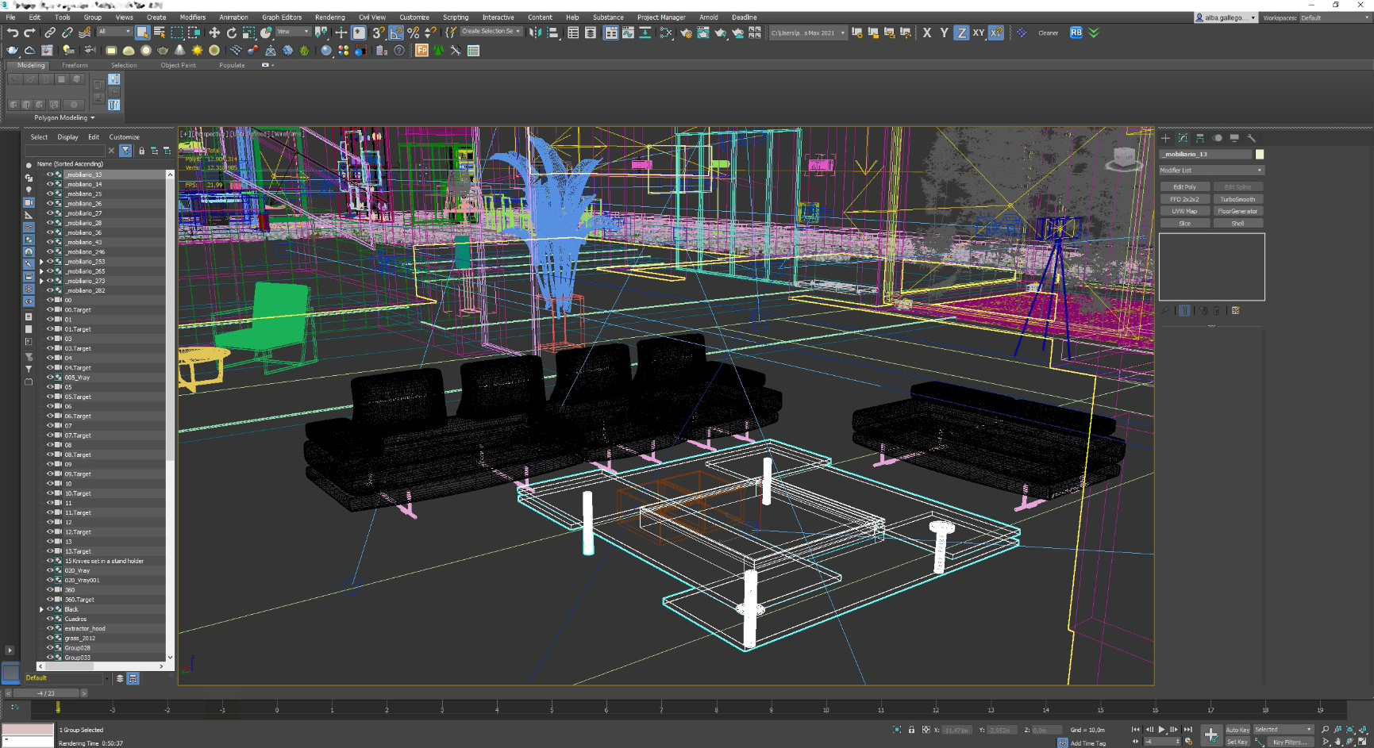The height and width of the screenshot is (748, 1374).
Task: Open the Modifier List dropdown
Action: [x=1211, y=171]
